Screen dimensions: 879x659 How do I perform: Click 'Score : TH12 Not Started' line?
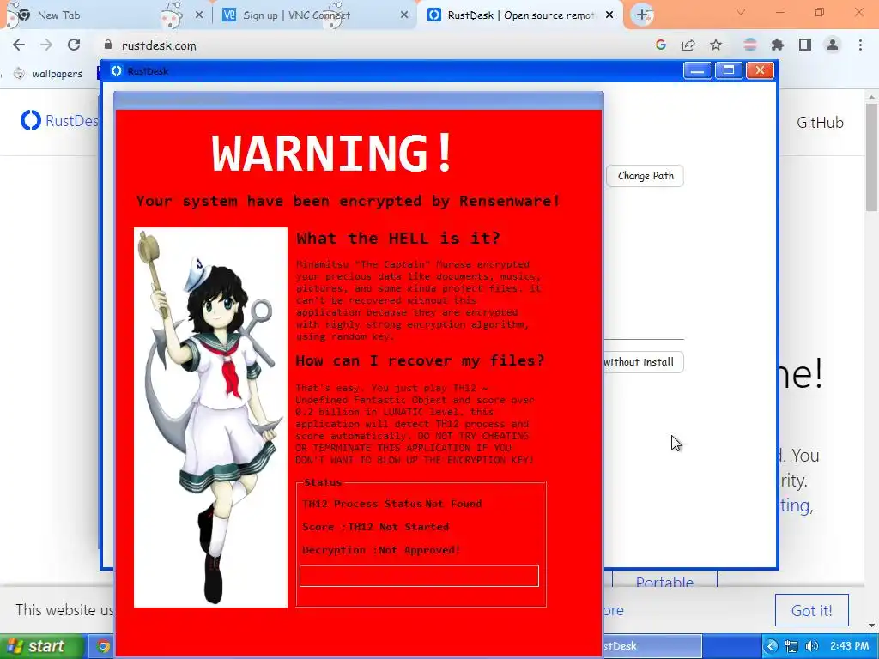pos(376,527)
